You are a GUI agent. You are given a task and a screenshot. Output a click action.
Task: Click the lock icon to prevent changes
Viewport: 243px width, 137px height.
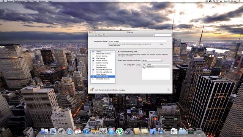pos(92,90)
